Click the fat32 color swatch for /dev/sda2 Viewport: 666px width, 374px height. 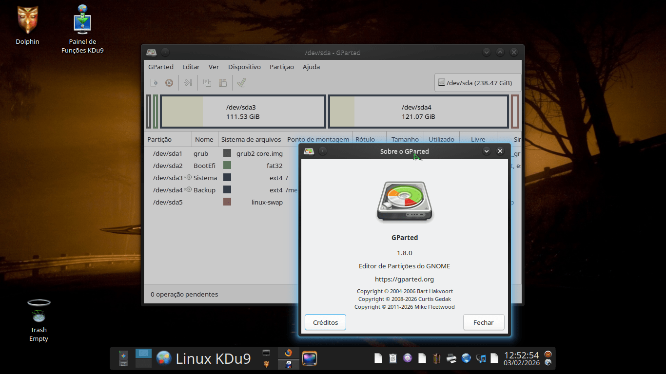pos(227,166)
